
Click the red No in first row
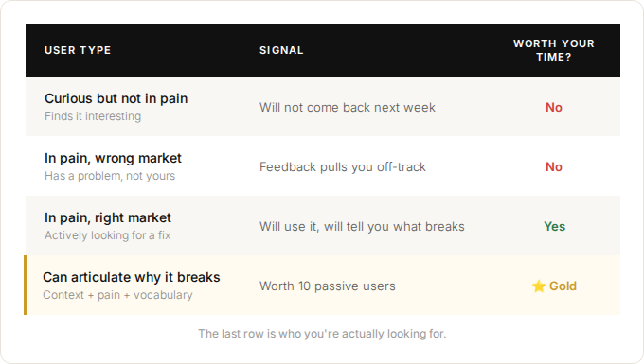pos(554,108)
